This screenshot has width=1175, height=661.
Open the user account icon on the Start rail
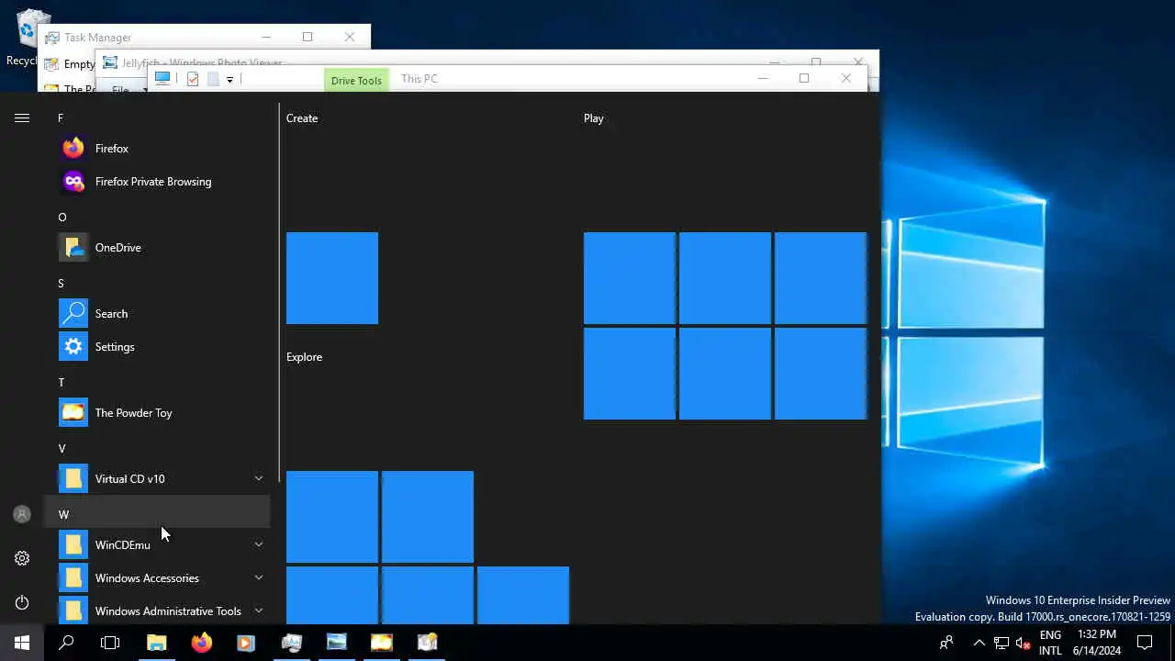point(22,514)
